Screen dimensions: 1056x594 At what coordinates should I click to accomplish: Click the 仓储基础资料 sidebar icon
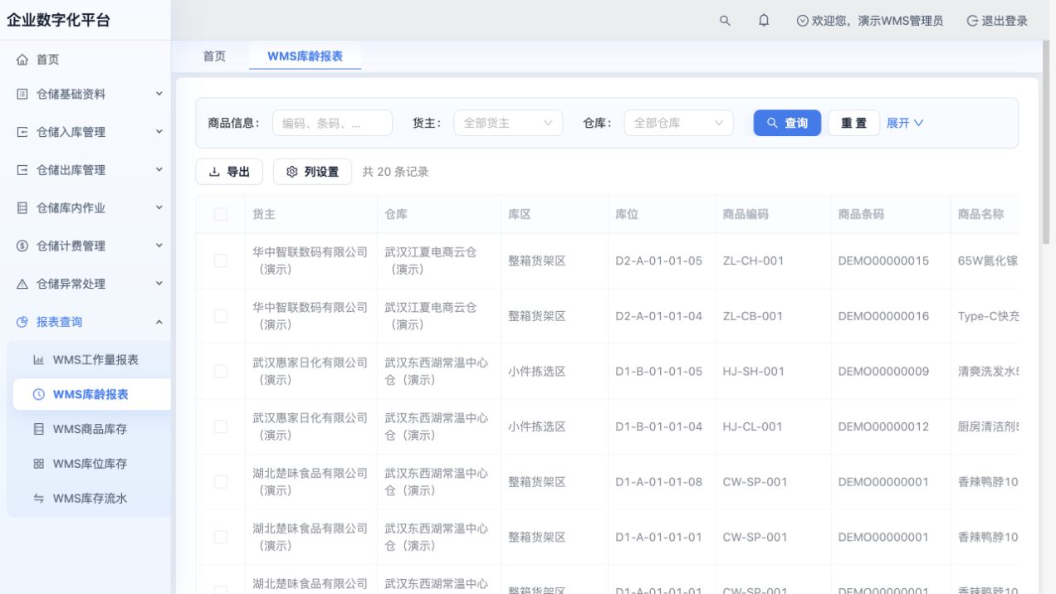[22, 95]
